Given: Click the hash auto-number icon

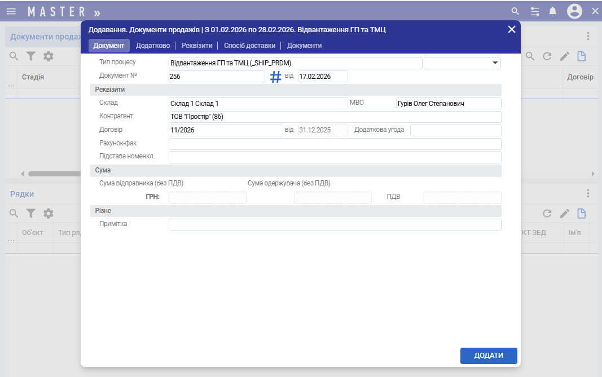Looking at the screenshot, I should click(x=275, y=77).
